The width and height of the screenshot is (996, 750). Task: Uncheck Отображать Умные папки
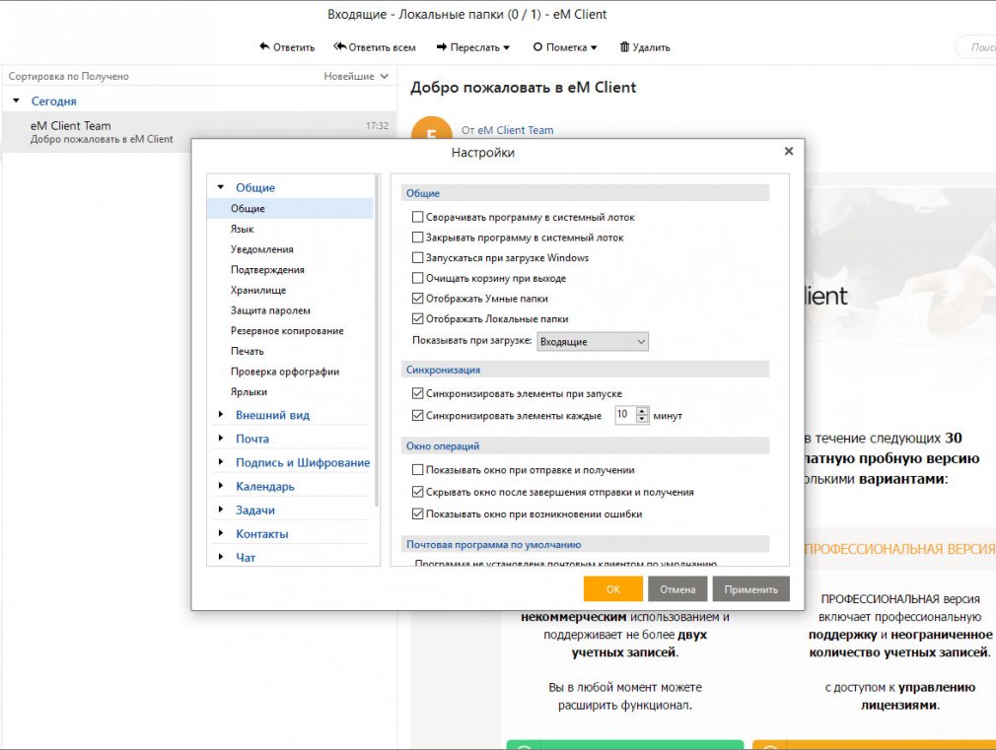coord(417,299)
